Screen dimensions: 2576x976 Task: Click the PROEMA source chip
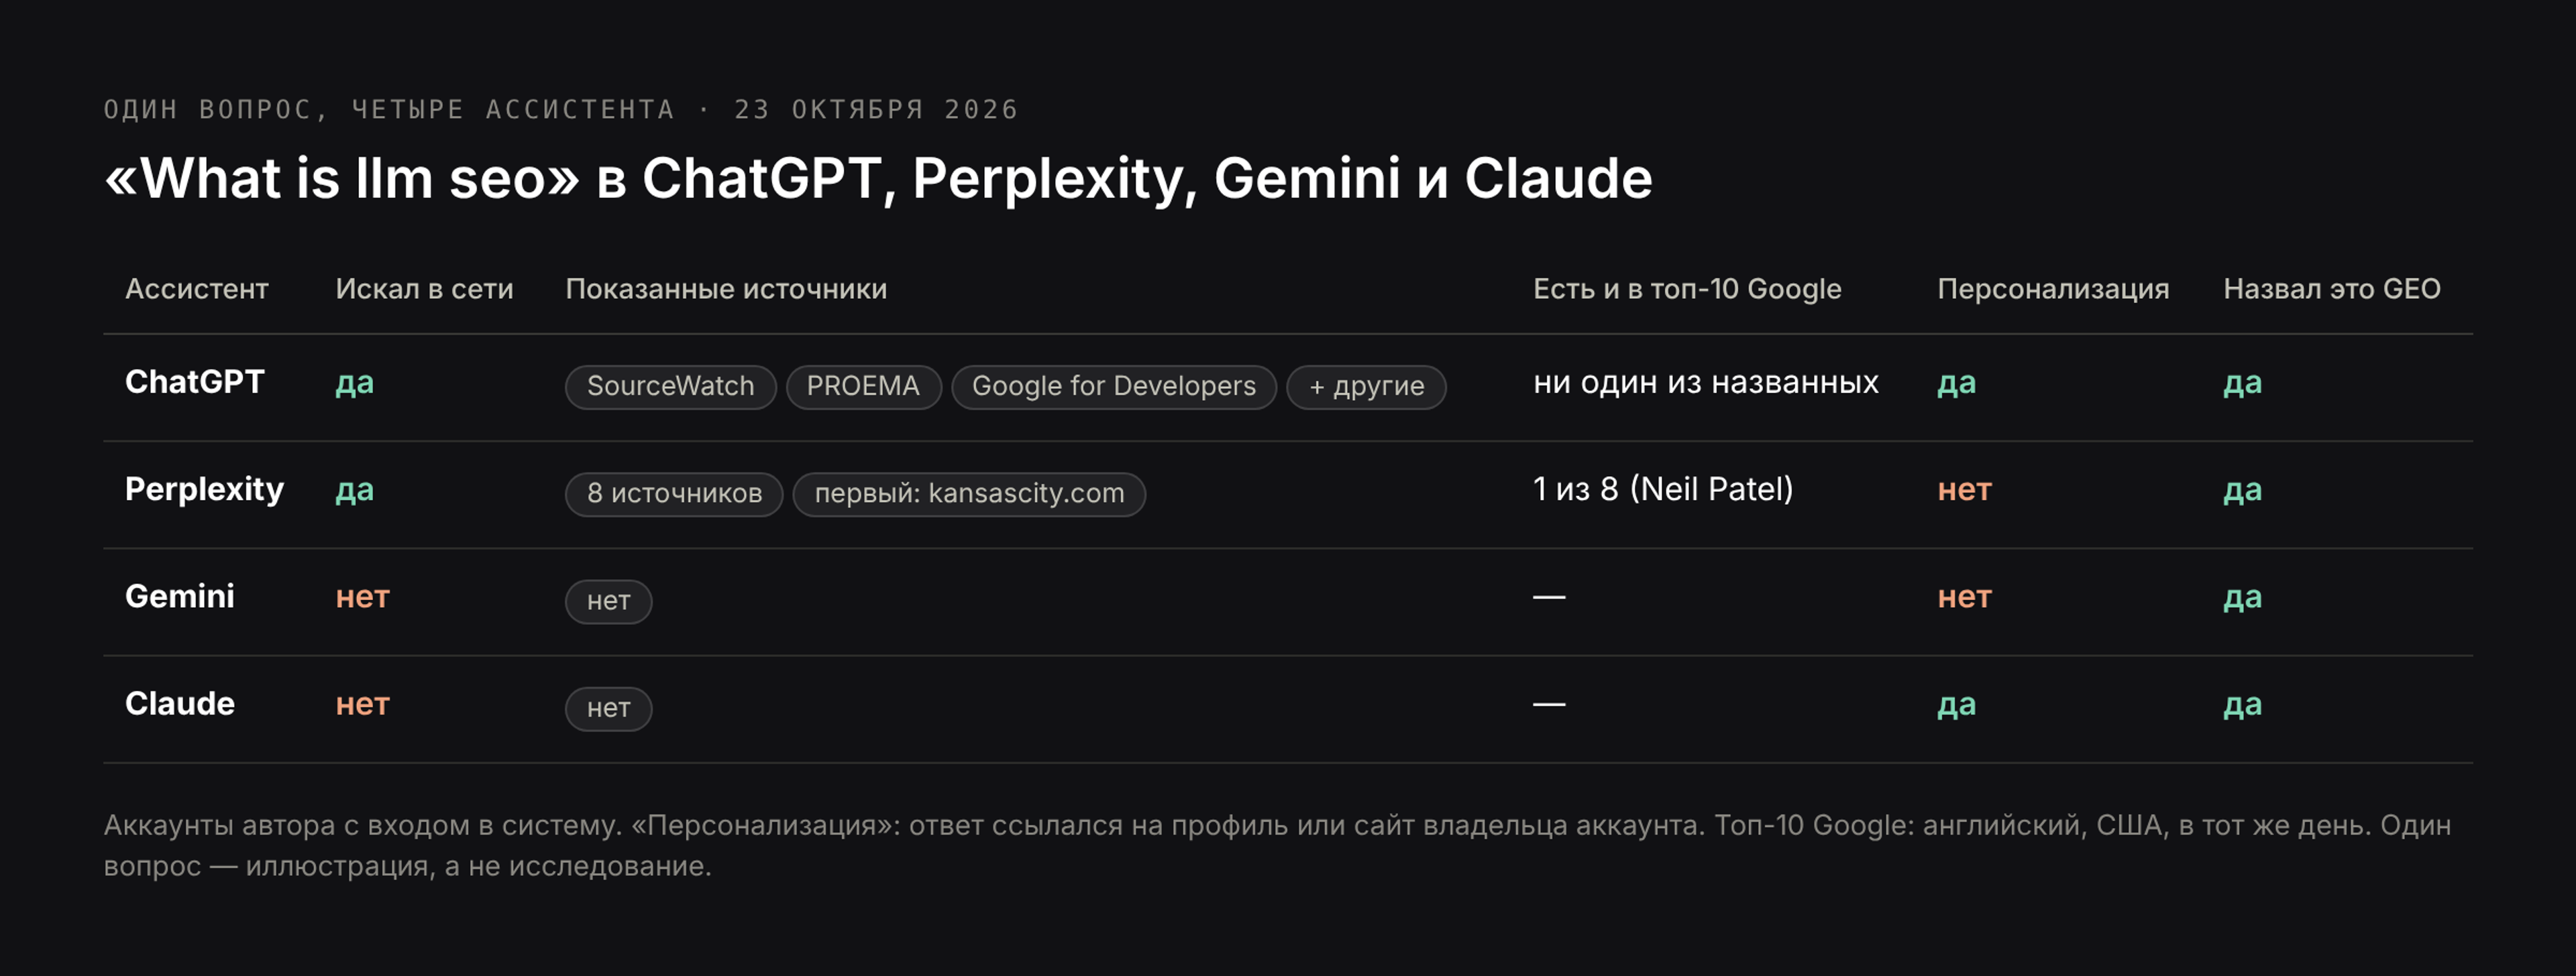click(x=863, y=387)
